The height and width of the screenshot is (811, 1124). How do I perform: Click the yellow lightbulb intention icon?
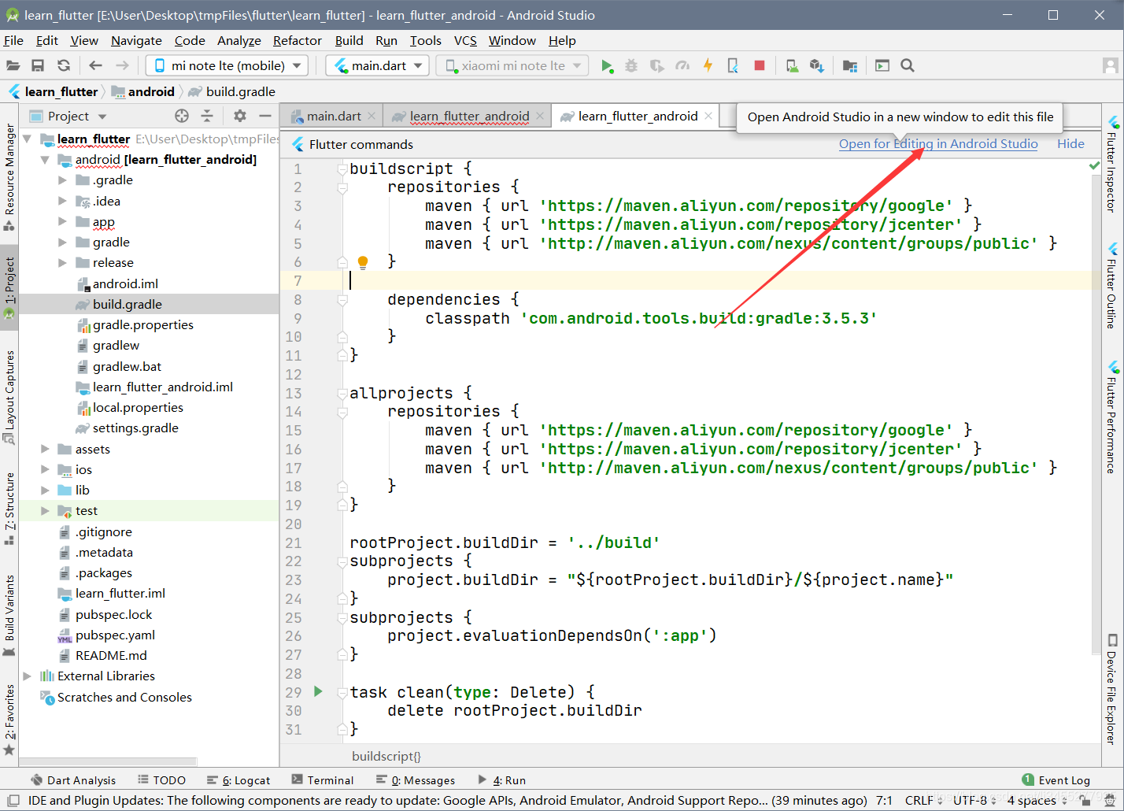[363, 262]
